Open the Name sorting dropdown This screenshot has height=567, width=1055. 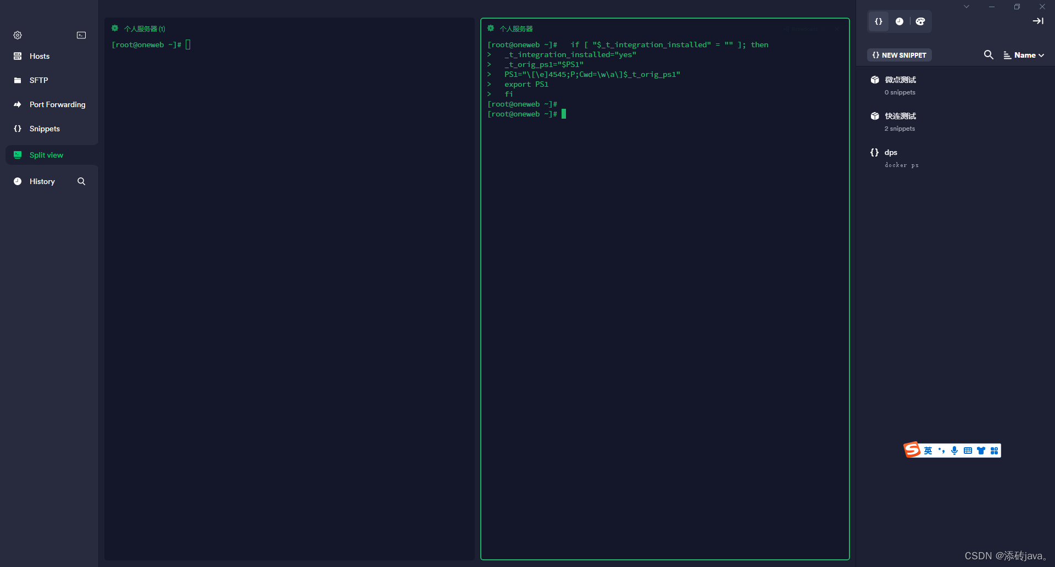click(x=1024, y=55)
